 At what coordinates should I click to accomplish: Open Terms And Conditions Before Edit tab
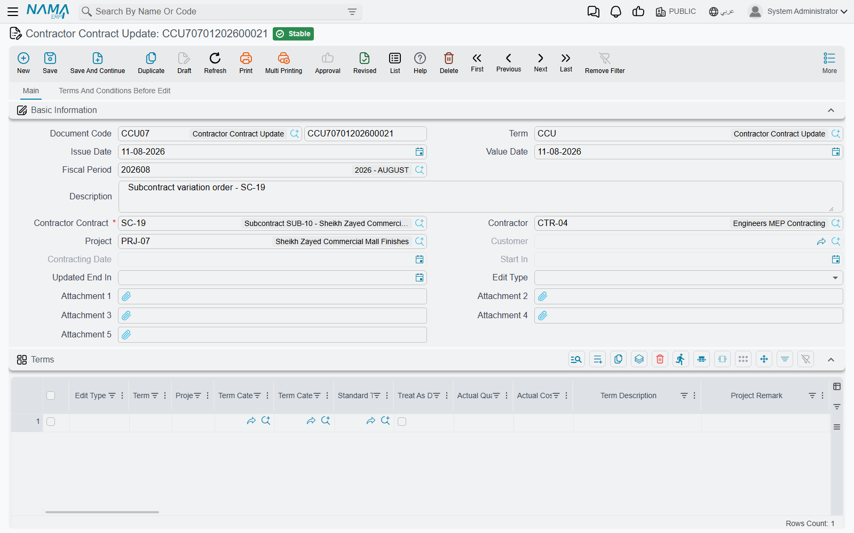[115, 91]
